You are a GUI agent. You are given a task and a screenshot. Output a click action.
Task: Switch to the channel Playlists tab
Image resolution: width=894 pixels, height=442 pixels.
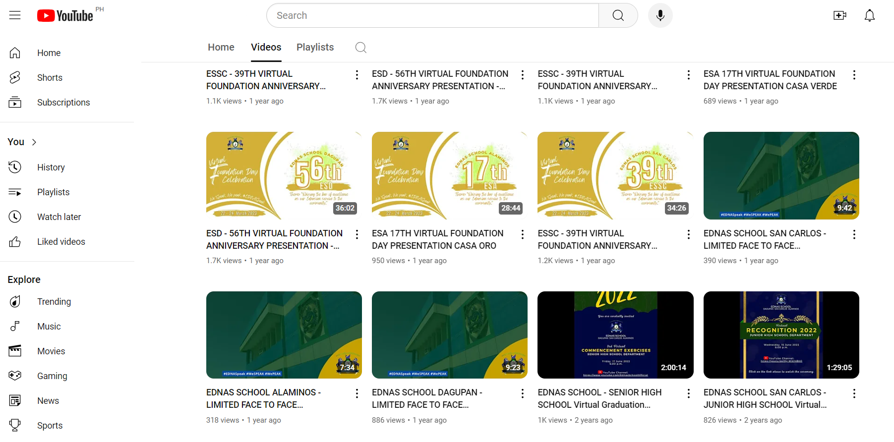coord(315,48)
